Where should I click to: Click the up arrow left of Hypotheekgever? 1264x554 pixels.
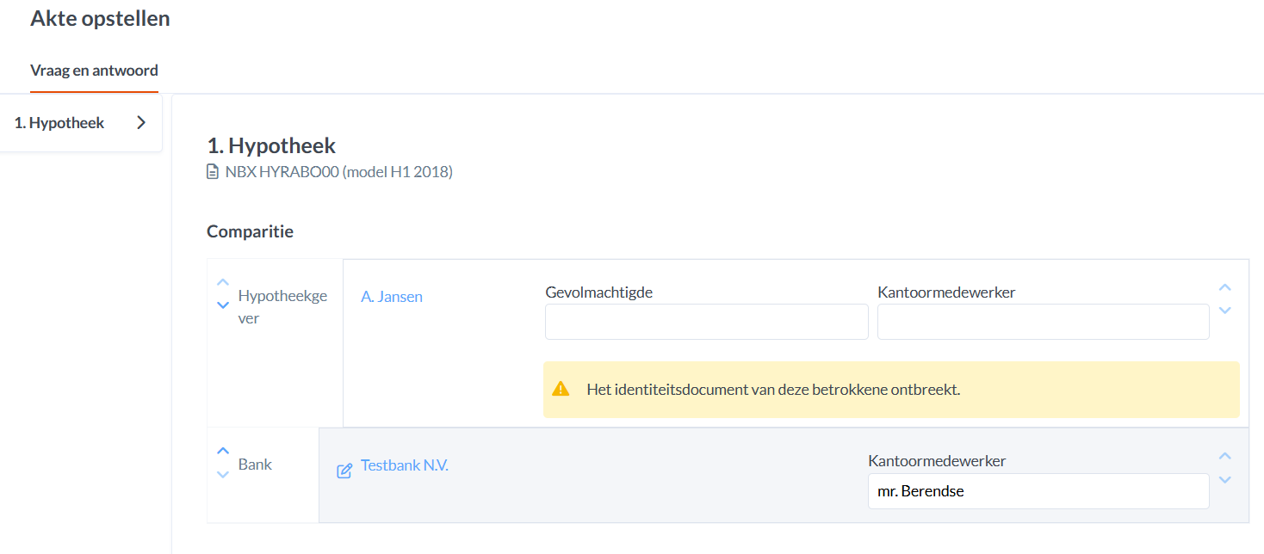point(223,282)
